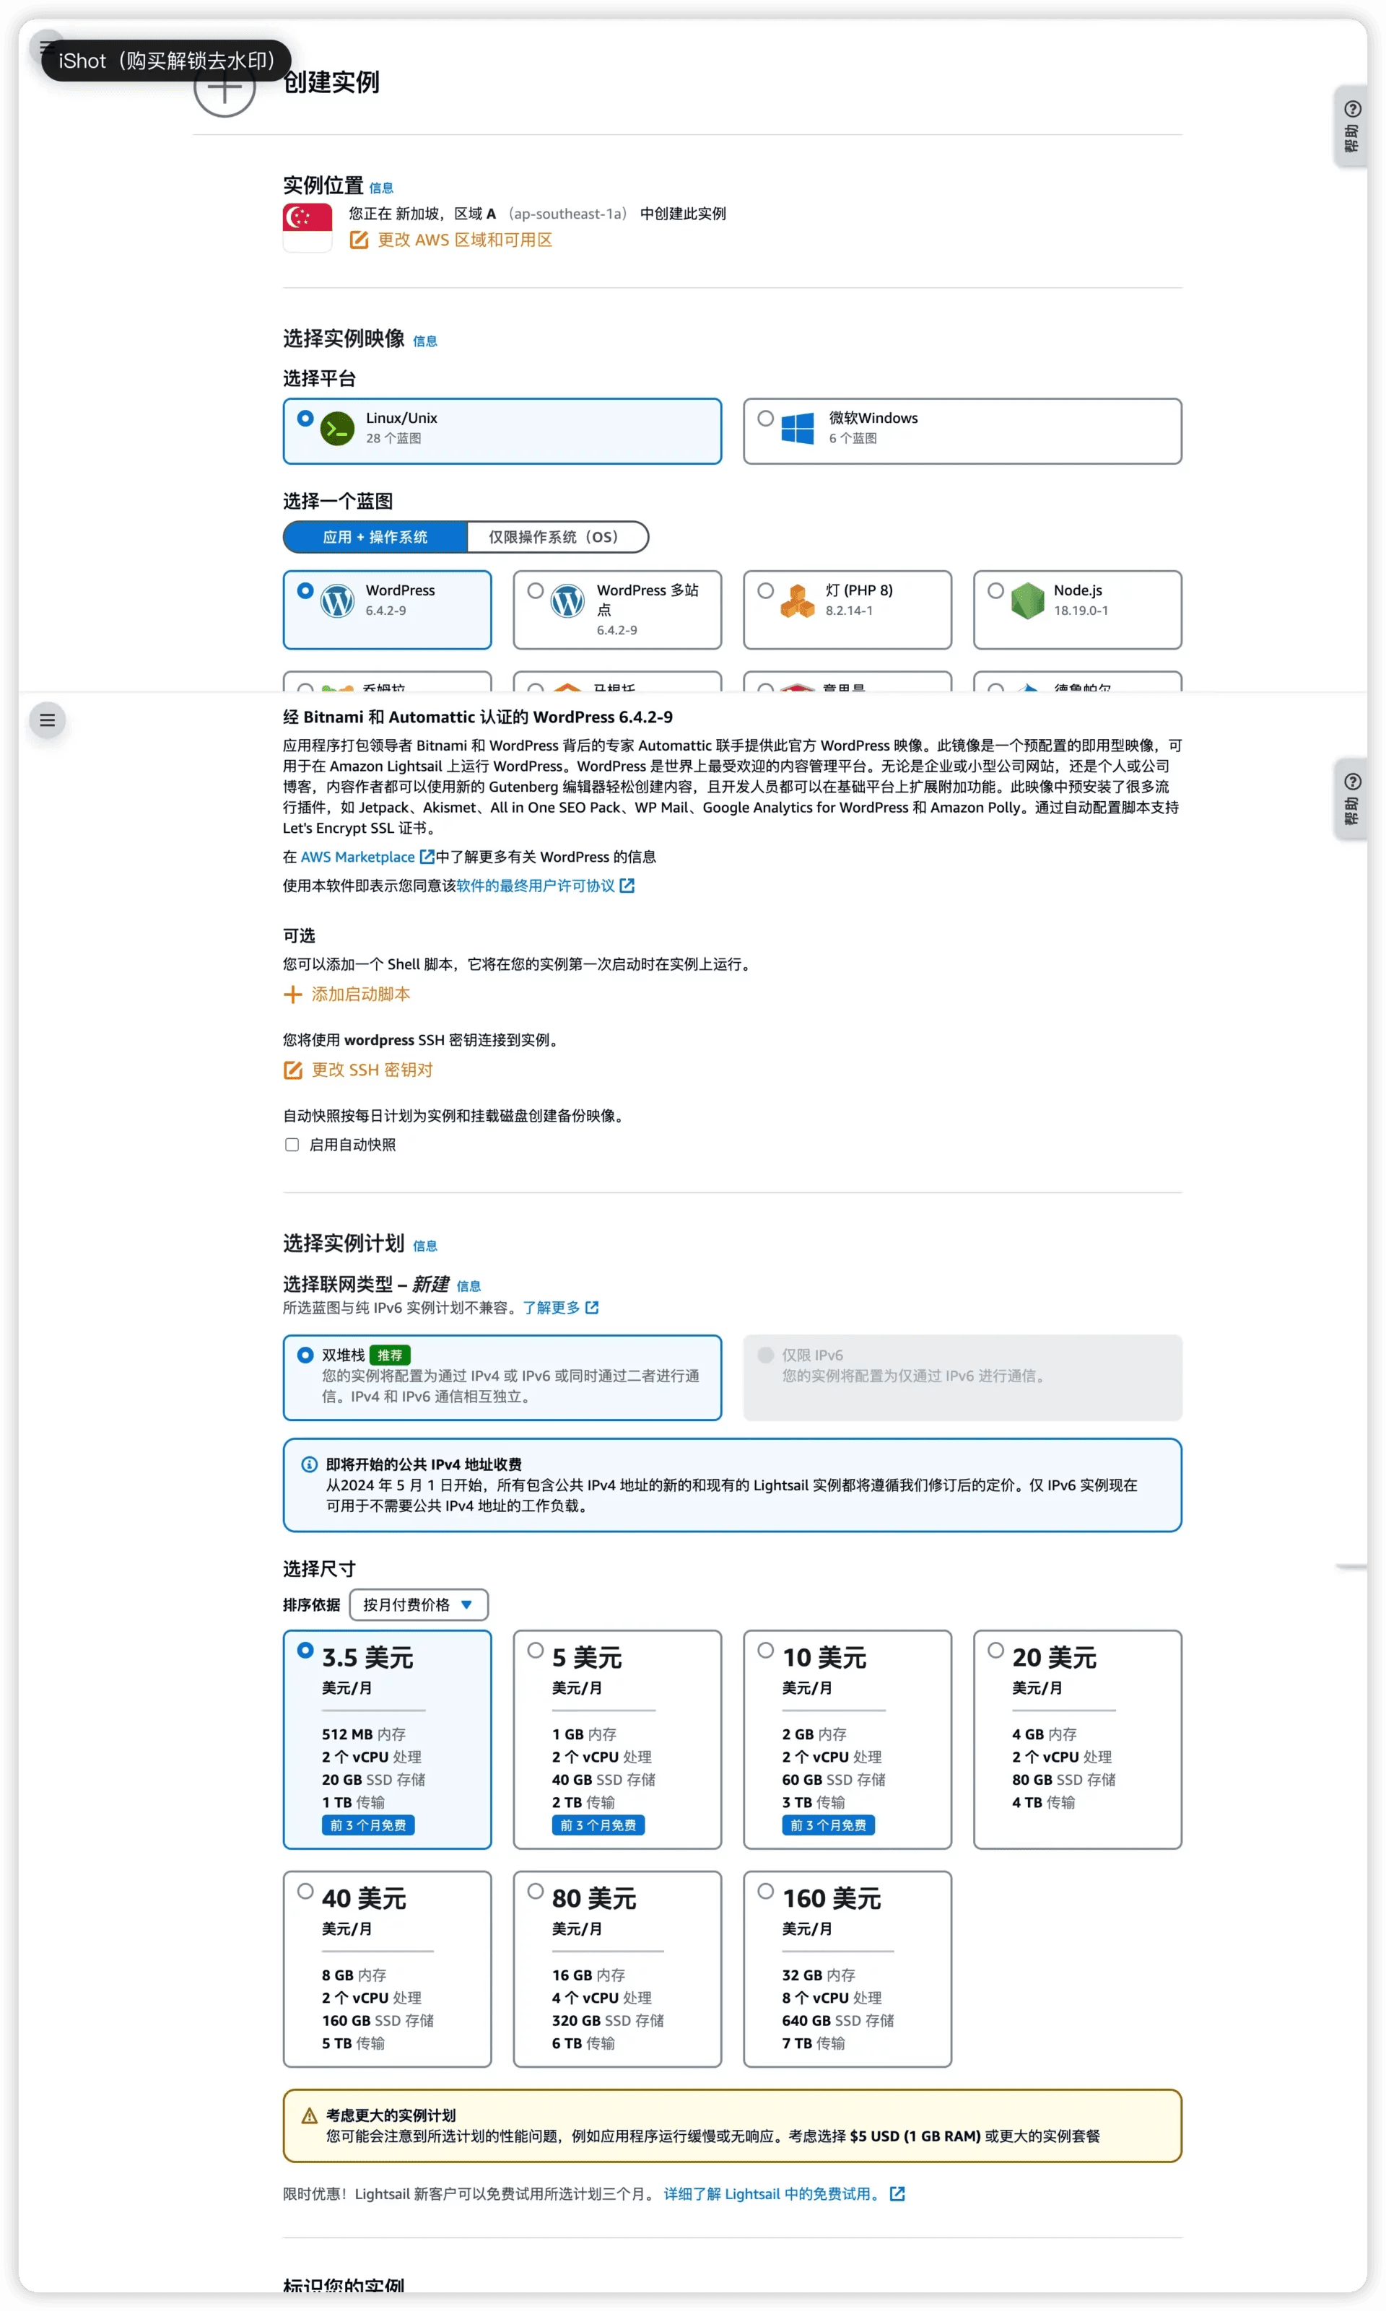
Task: Click the plus icon beside 添加启动脚本
Action: (x=292, y=995)
